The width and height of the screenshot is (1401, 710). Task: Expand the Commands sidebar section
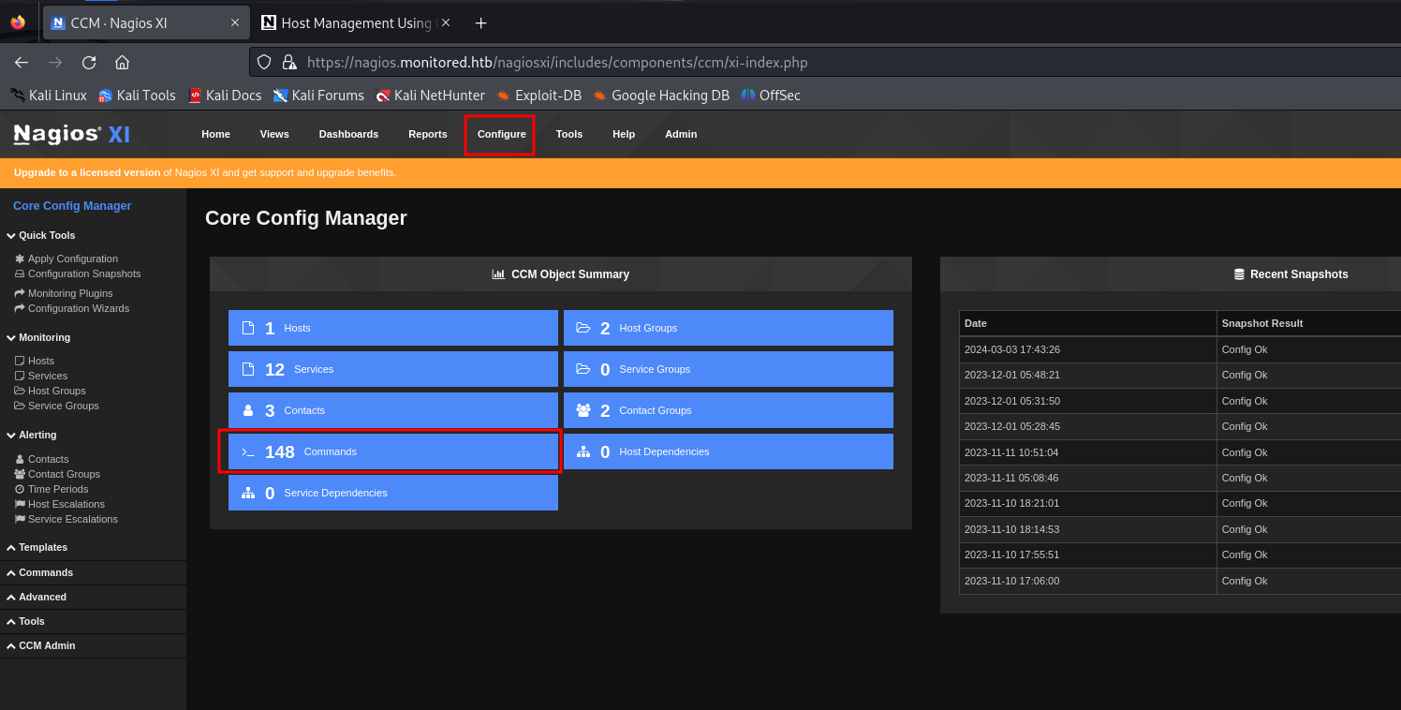pos(39,572)
